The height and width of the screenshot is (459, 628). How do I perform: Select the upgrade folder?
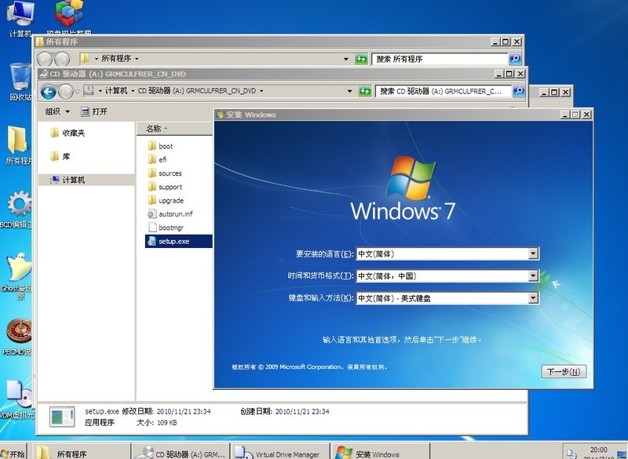(166, 201)
